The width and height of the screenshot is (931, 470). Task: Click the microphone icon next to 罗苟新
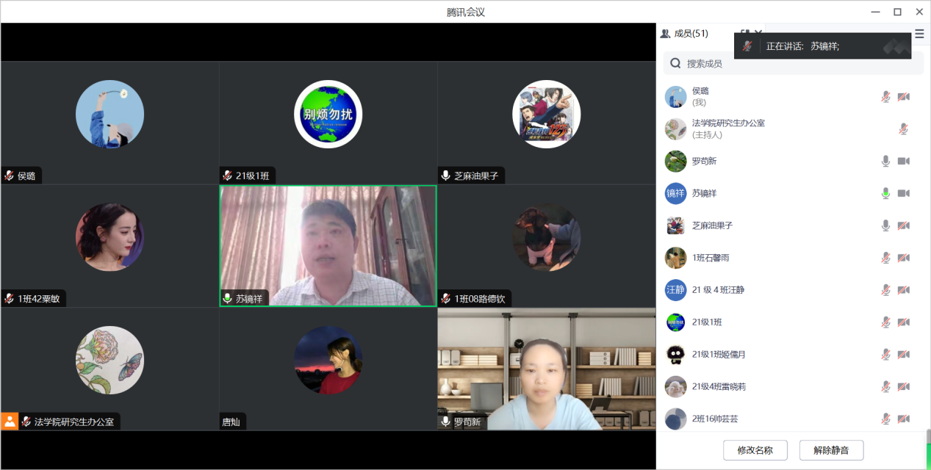885,161
